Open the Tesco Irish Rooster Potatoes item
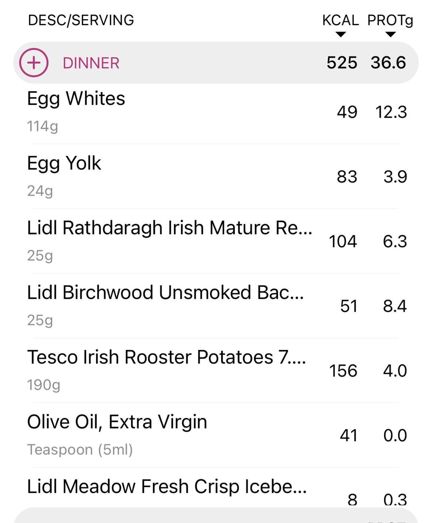 point(166,357)
